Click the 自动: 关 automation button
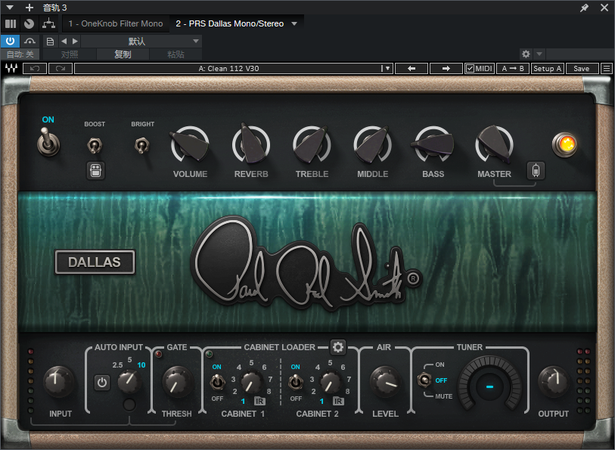 click(x=20, y=54)
